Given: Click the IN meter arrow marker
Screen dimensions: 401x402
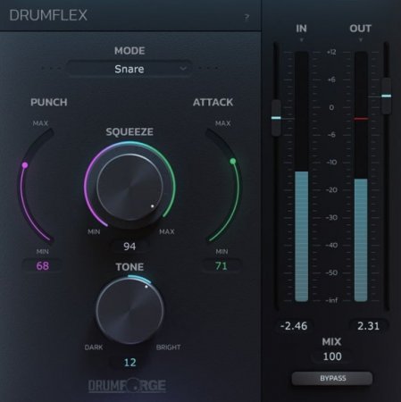Looking at the screenshot, I should 301,40.
